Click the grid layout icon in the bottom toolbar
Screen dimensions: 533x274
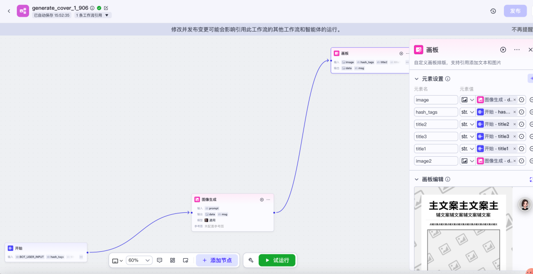[x=173, y=260]
